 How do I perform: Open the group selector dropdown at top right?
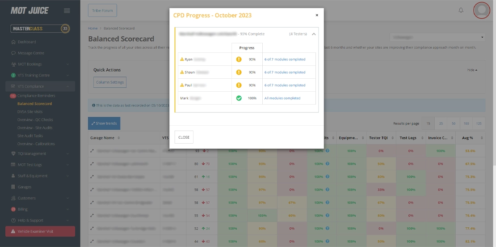pos(437,37)
